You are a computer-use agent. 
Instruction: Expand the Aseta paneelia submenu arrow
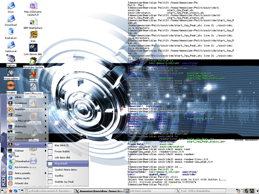tap(46, 173)
